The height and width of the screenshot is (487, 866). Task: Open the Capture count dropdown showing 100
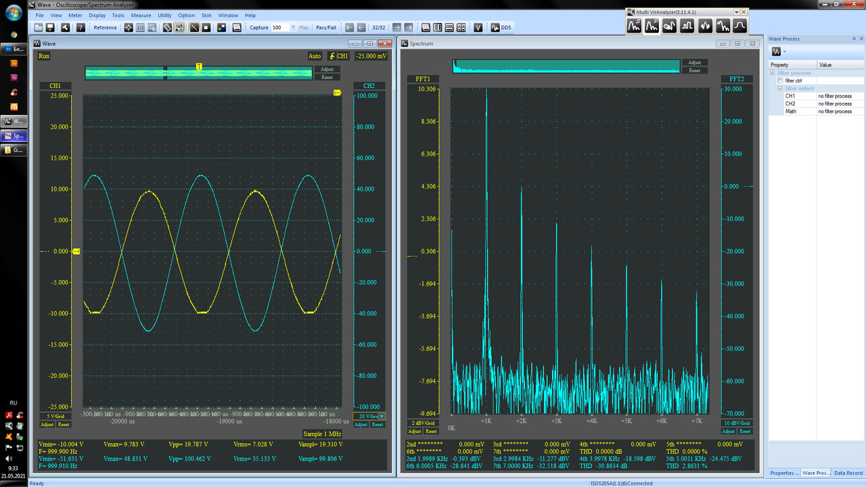(x=294, y=27)
